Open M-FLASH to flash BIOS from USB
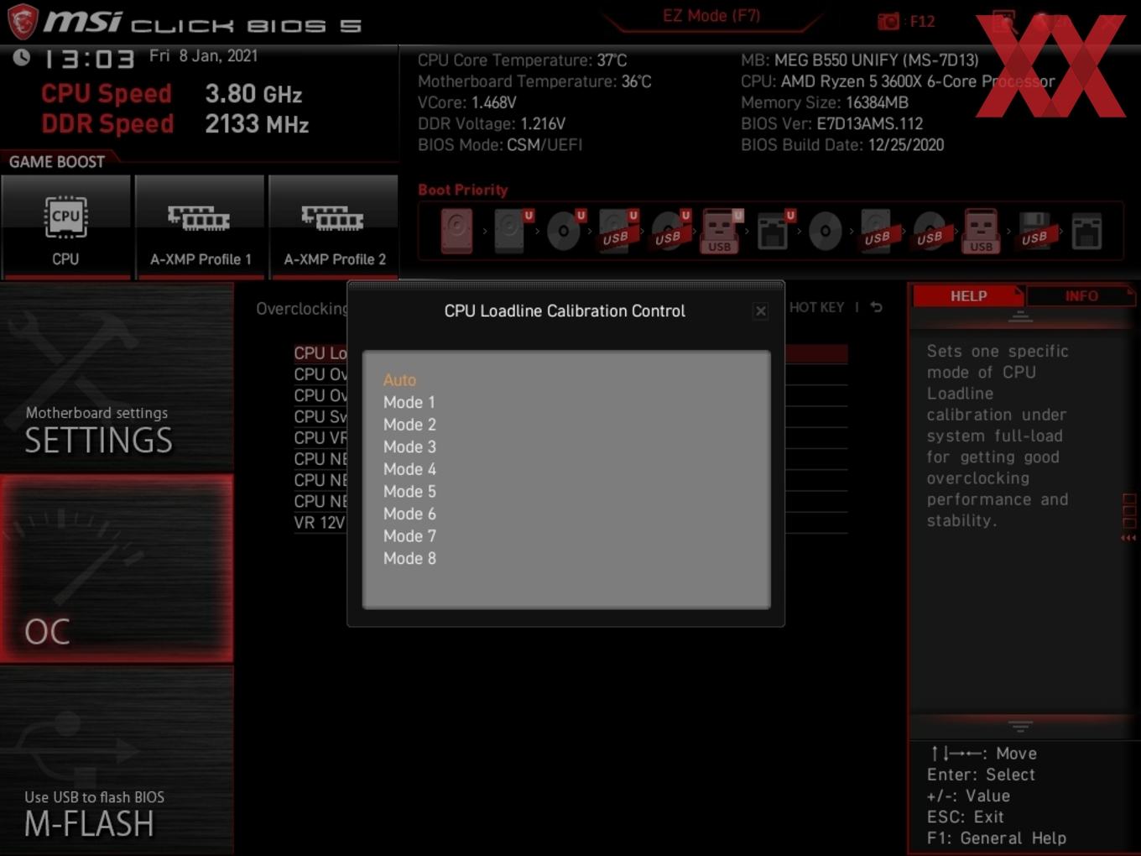1141x856 pixels. click(117, 760)
